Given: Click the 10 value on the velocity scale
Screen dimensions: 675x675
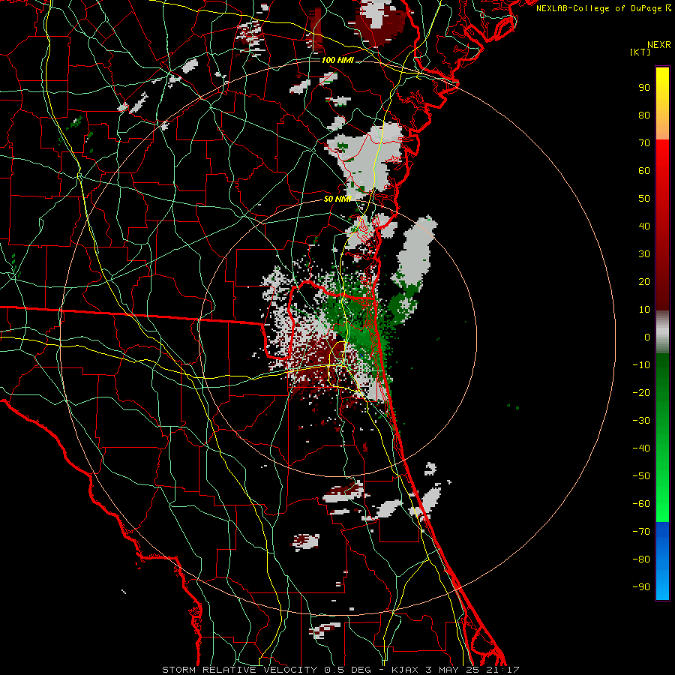Looking at the screenshot, I should tap(644, 310).
